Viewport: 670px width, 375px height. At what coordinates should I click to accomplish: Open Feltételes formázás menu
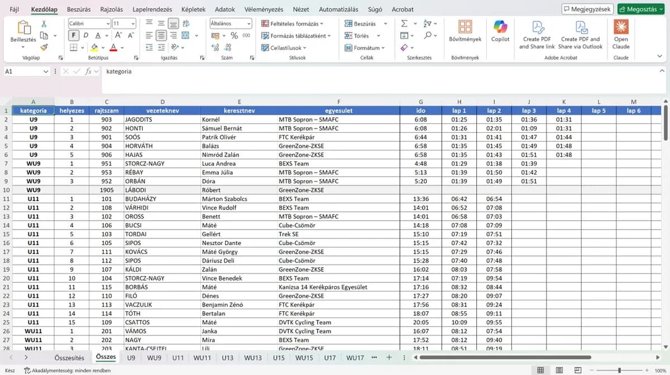[x=293, y=24]
